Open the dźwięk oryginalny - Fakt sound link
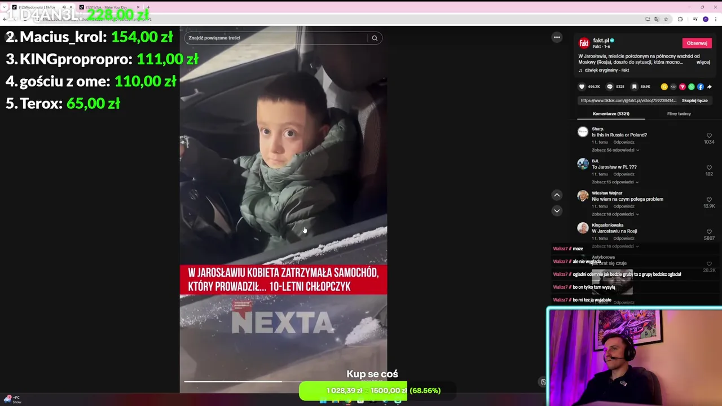 coord(606,70)
